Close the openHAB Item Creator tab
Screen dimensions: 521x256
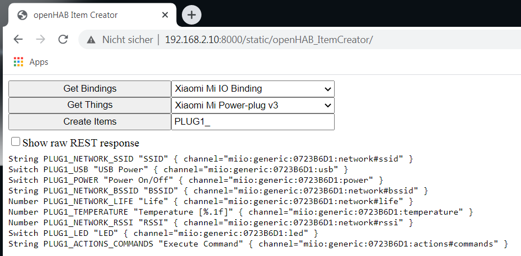(x=165, y=15)
